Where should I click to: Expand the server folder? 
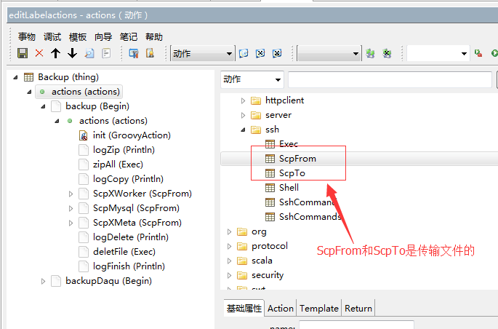243,115
